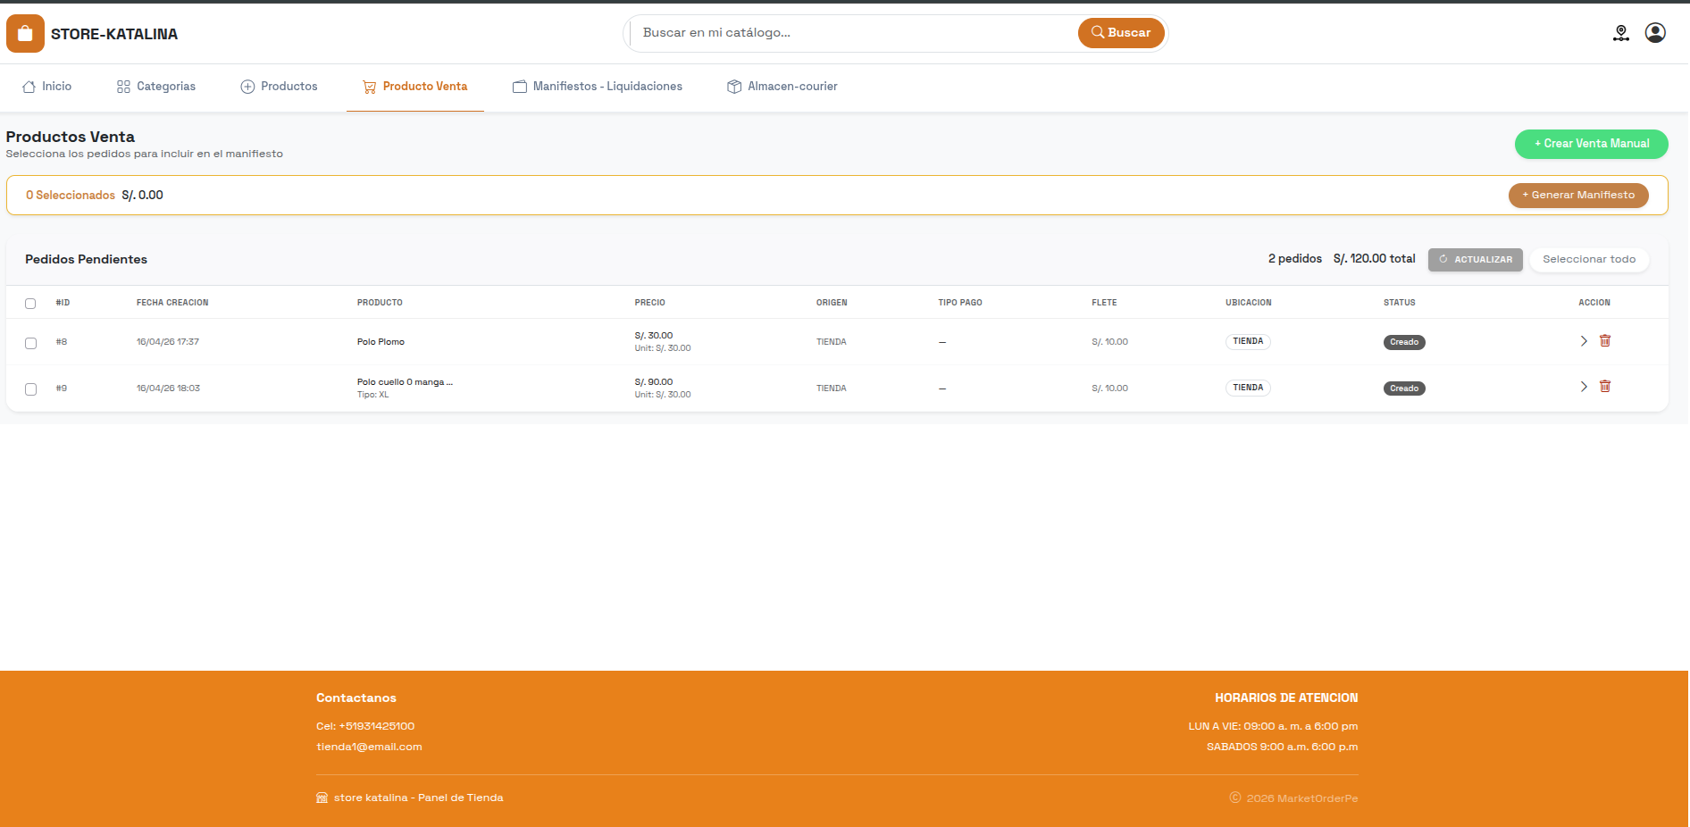The width and height of the screenshot is (1690, 827).
Task: Click the magnifier icon on the Buscar button
Action: coord(1098,32)
